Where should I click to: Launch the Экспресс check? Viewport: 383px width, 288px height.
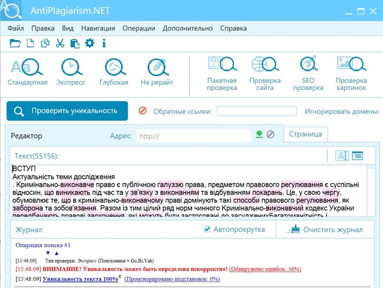[x=71, y=73]
